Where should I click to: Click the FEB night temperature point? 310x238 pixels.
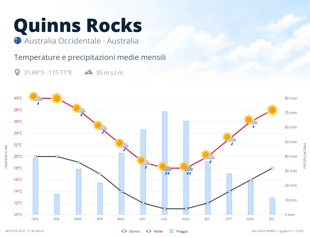57,157
